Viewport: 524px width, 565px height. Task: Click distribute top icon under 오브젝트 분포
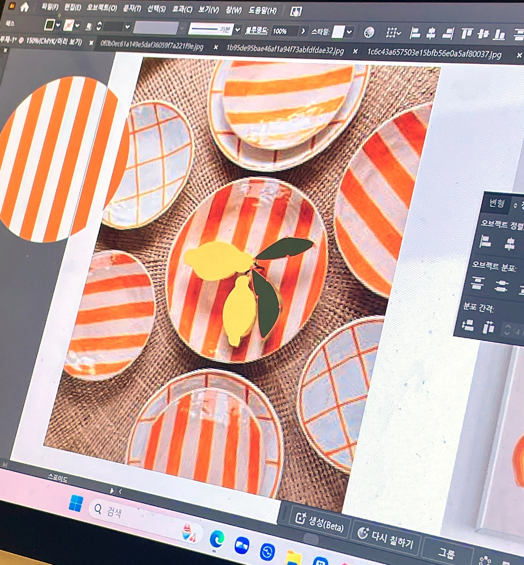[x=477, y=283]
